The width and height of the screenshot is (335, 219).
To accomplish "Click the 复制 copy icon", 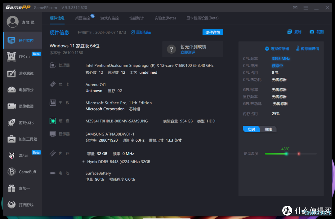I will click(x=289, y=32).
